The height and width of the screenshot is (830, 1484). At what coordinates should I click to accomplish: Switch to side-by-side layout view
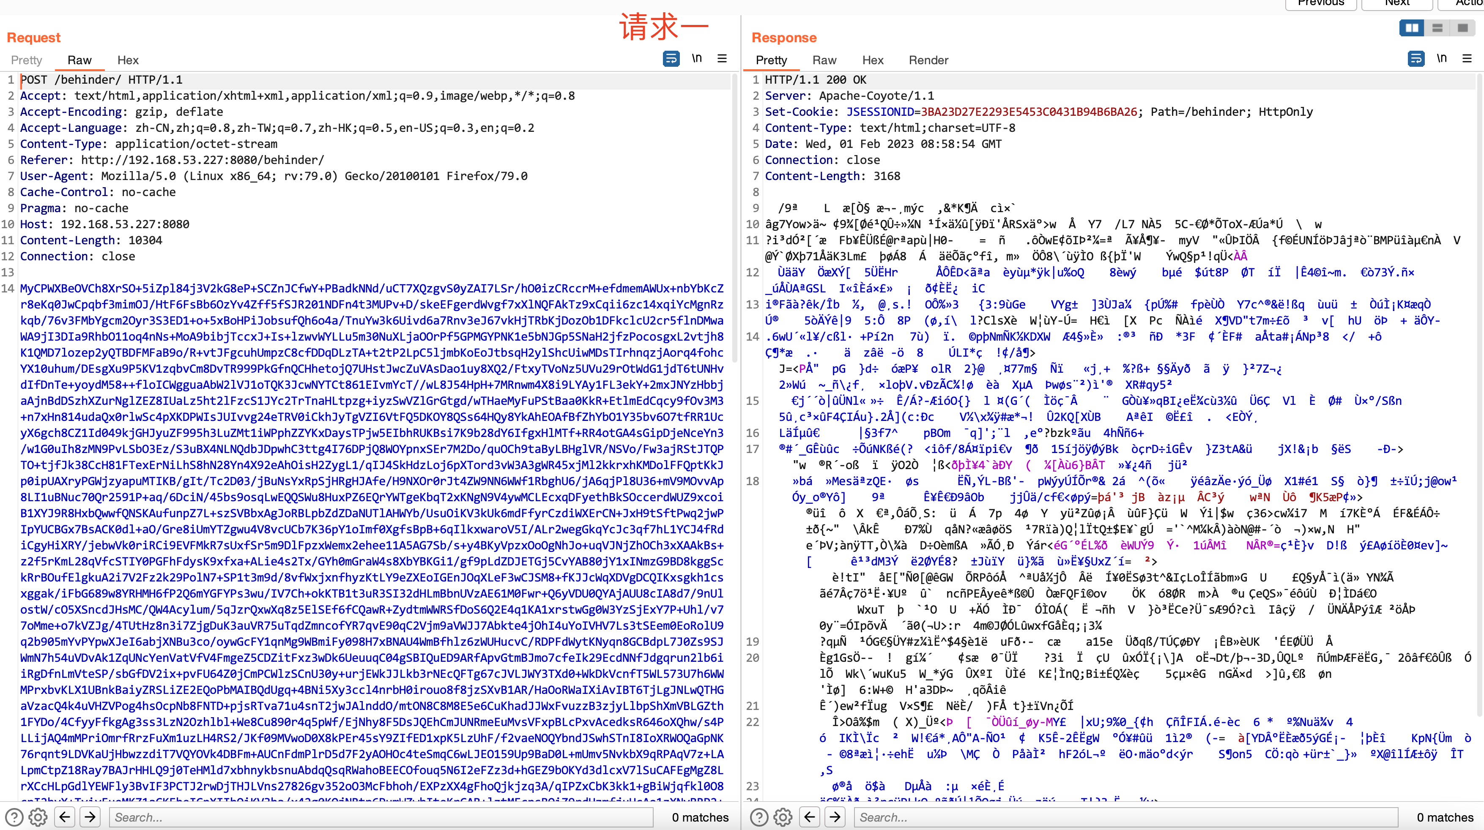click(x=1412, y=27)
